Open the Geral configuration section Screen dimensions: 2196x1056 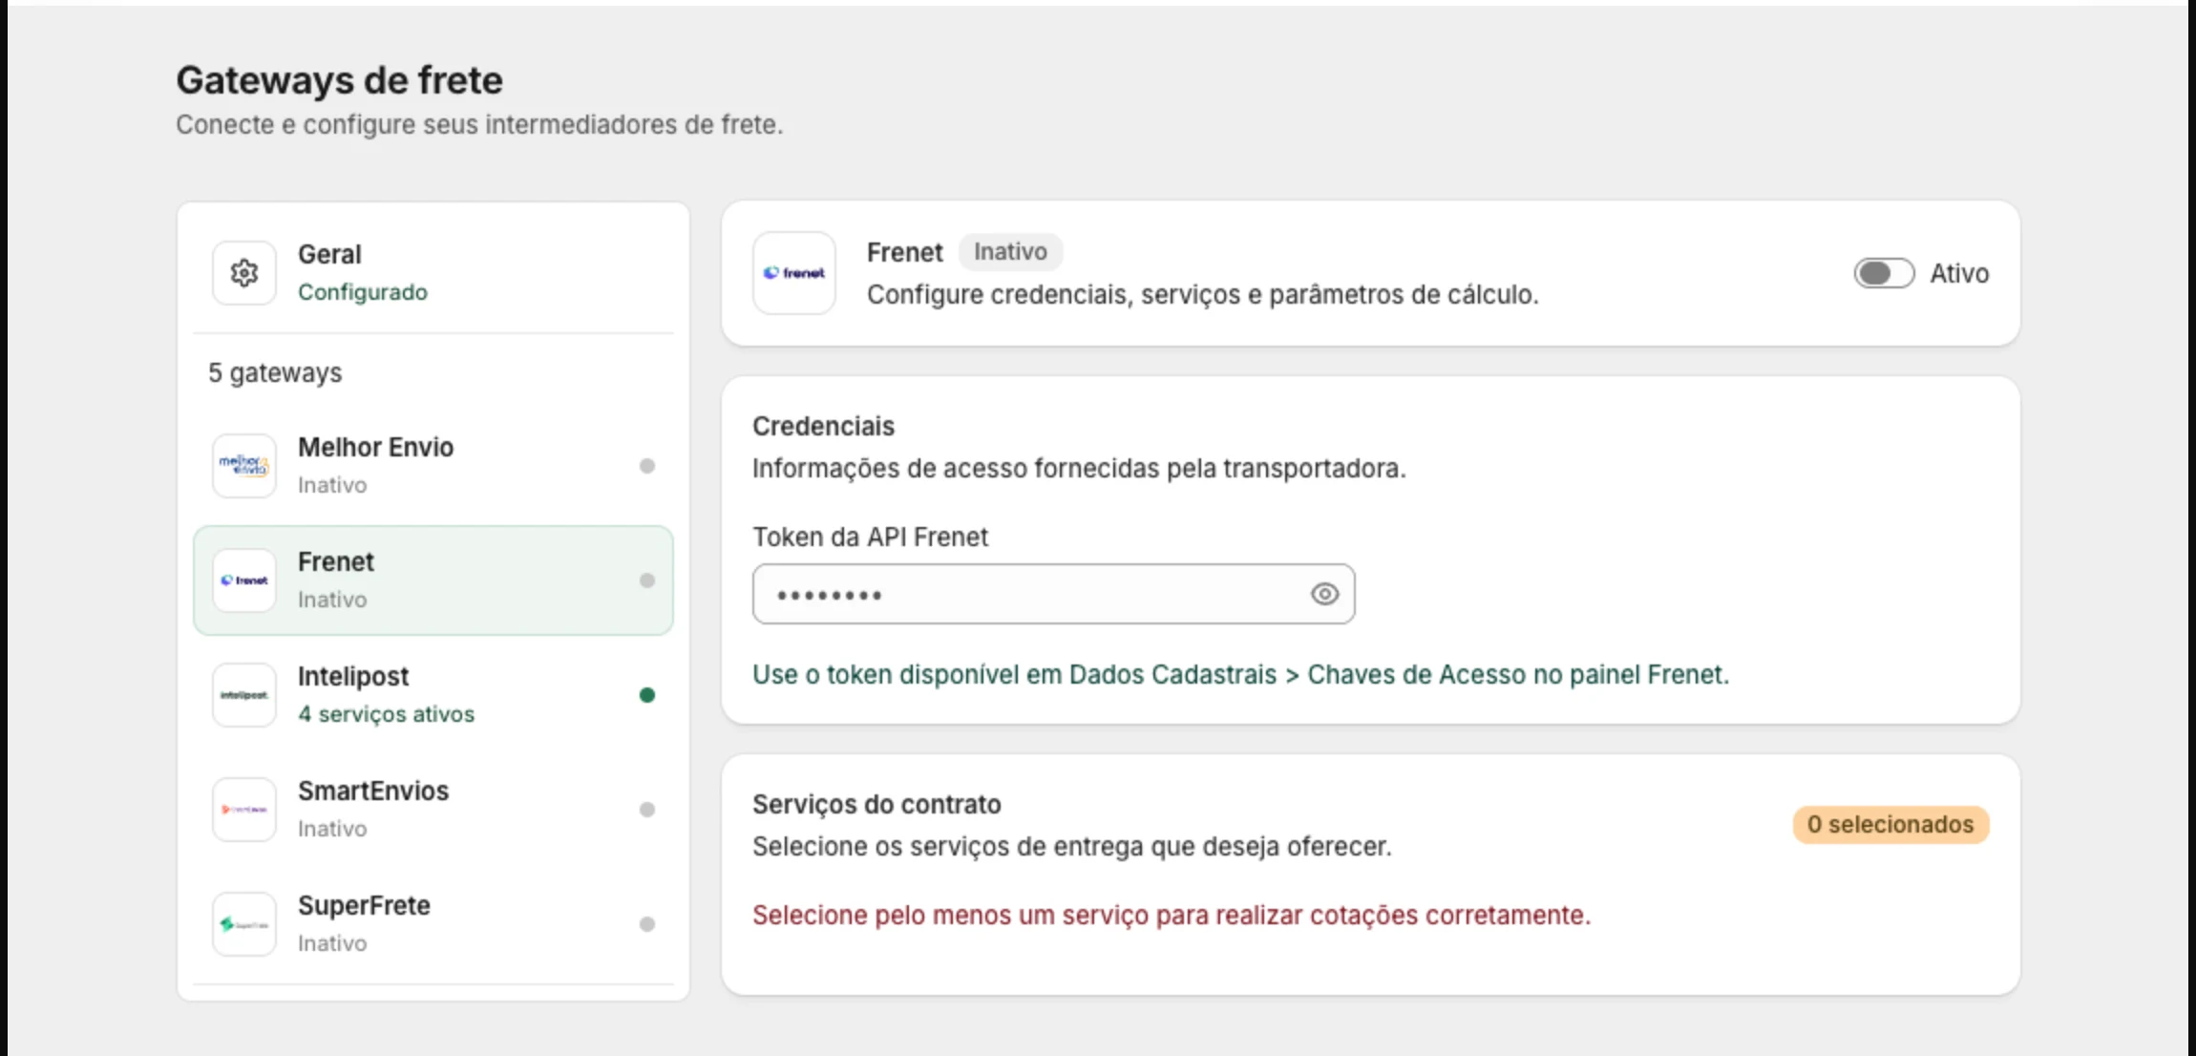point(433,273)
